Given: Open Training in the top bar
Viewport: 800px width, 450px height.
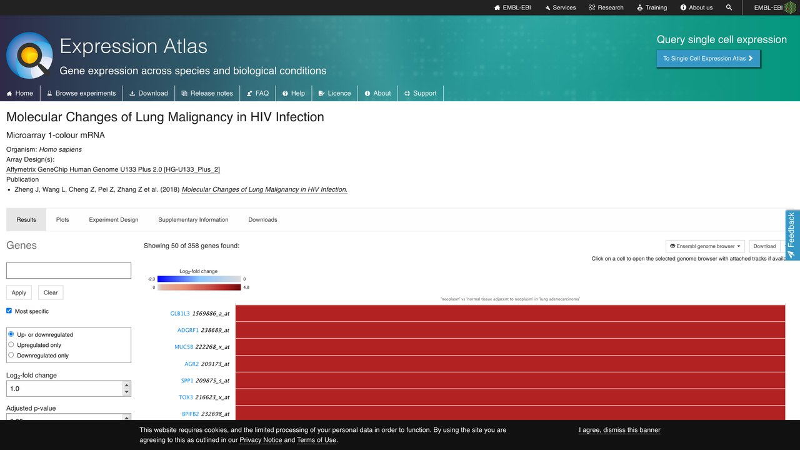Looking at the screenshot, I should coord(652,7).
